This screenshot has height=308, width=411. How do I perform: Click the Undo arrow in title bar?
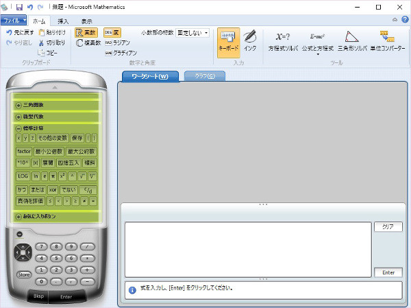point(30,7)
